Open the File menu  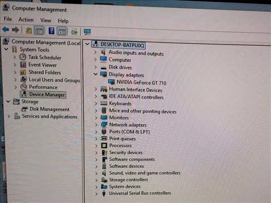8,19
